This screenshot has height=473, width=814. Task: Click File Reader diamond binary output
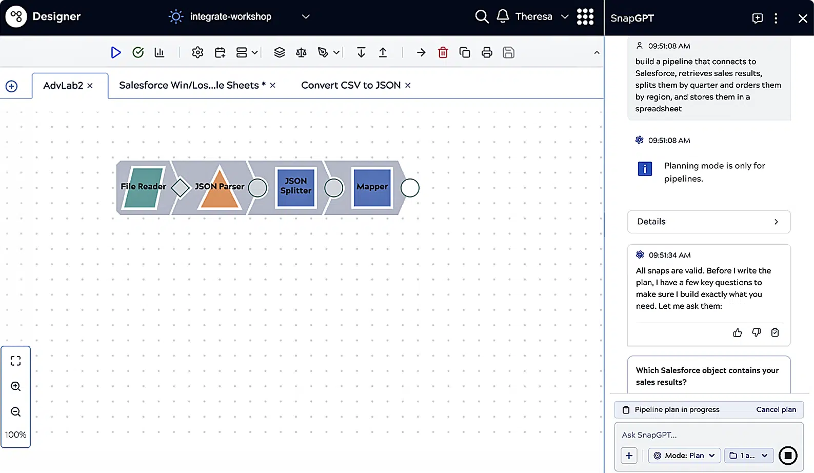click(181, 188)
